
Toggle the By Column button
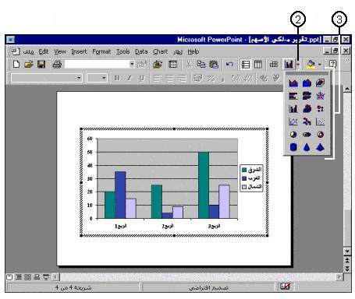tap(258, 64)
